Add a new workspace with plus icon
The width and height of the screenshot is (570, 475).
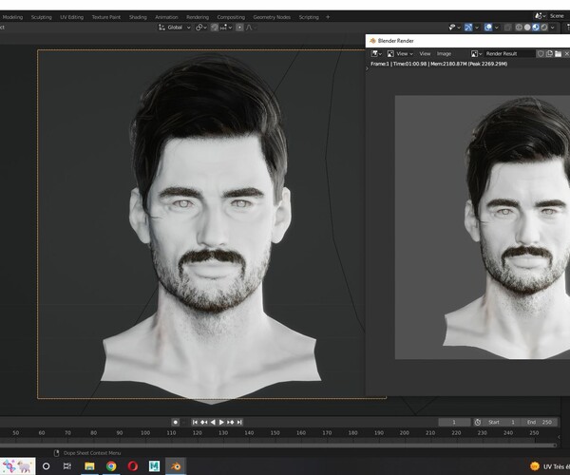pos(328,17)
